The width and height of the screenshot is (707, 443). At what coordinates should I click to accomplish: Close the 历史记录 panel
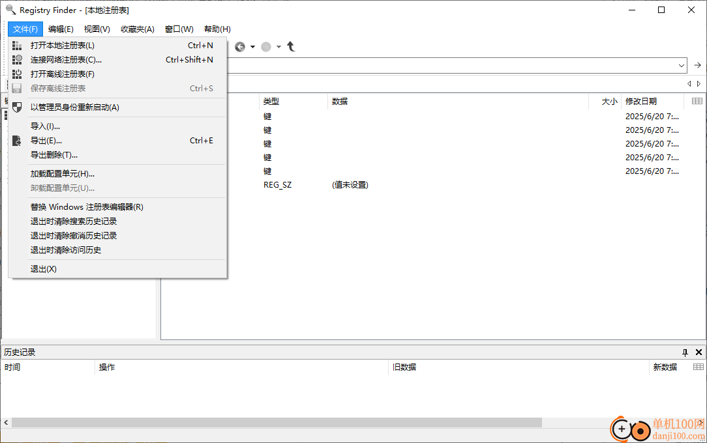click(699, 352)
